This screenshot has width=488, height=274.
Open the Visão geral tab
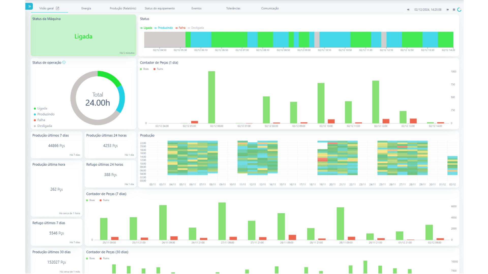click(47, 8)
